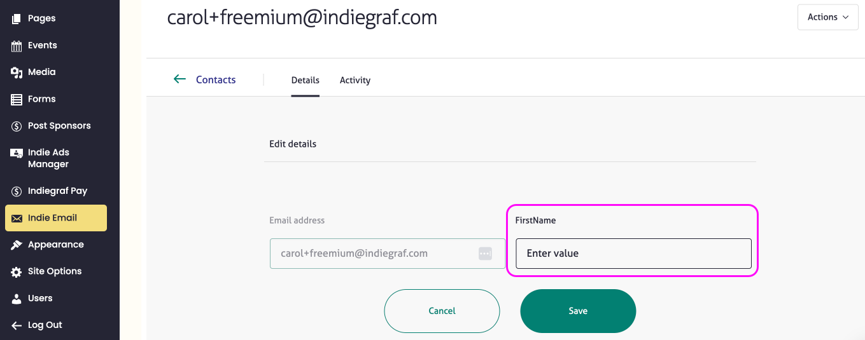Select the Details tab

click(x=306, y=80)
